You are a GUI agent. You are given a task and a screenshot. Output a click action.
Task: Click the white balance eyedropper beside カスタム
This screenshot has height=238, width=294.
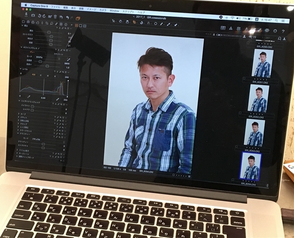click(69, 59)
